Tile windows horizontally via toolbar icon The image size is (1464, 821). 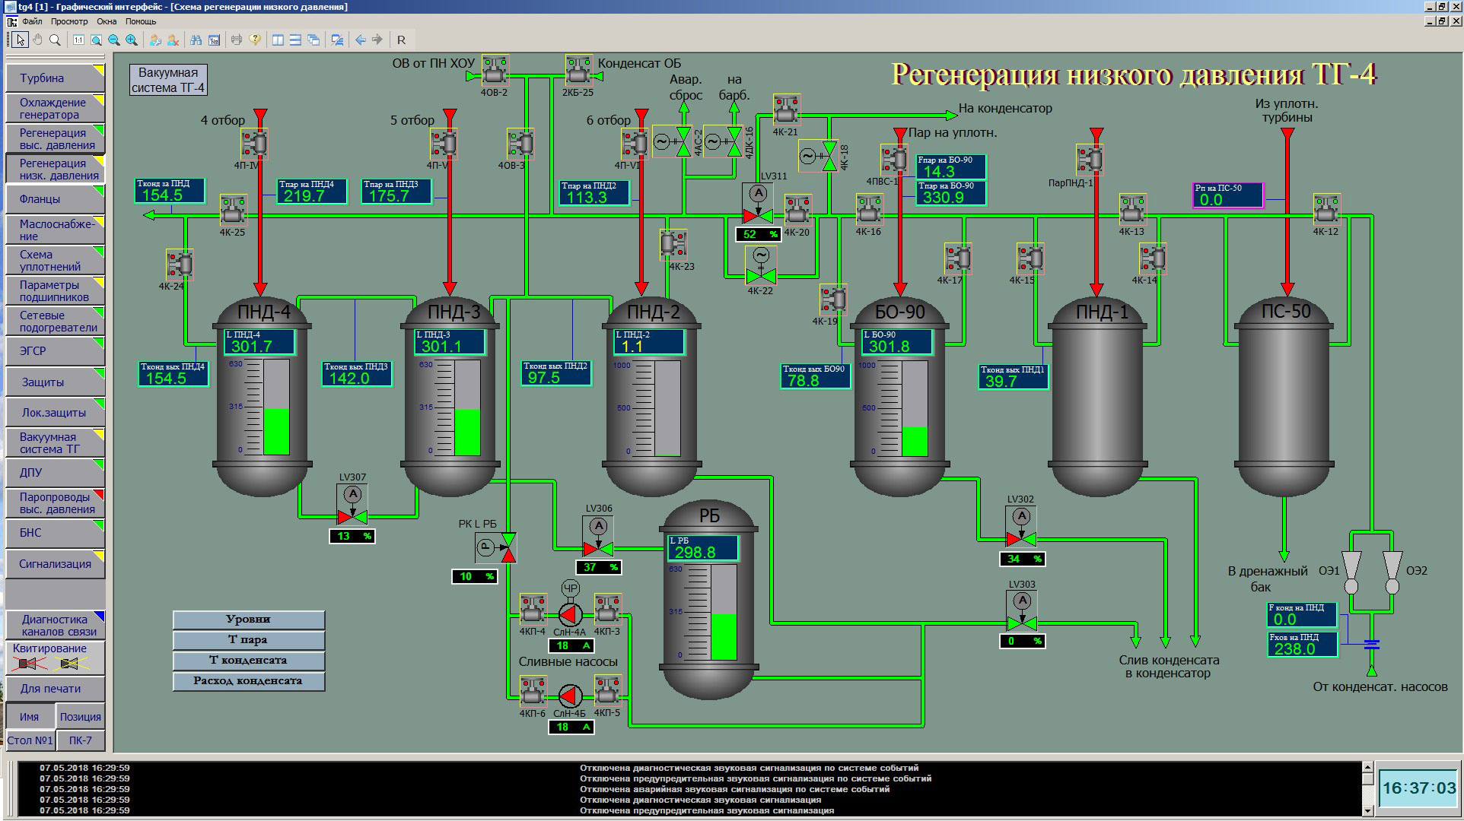pyautogui.click(x=295, y=40)
